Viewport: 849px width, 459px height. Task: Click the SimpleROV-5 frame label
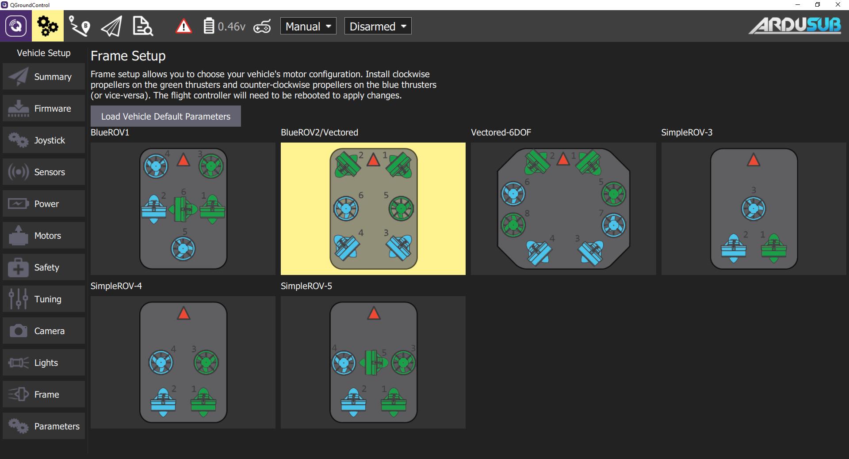click(x=306, y=286)
